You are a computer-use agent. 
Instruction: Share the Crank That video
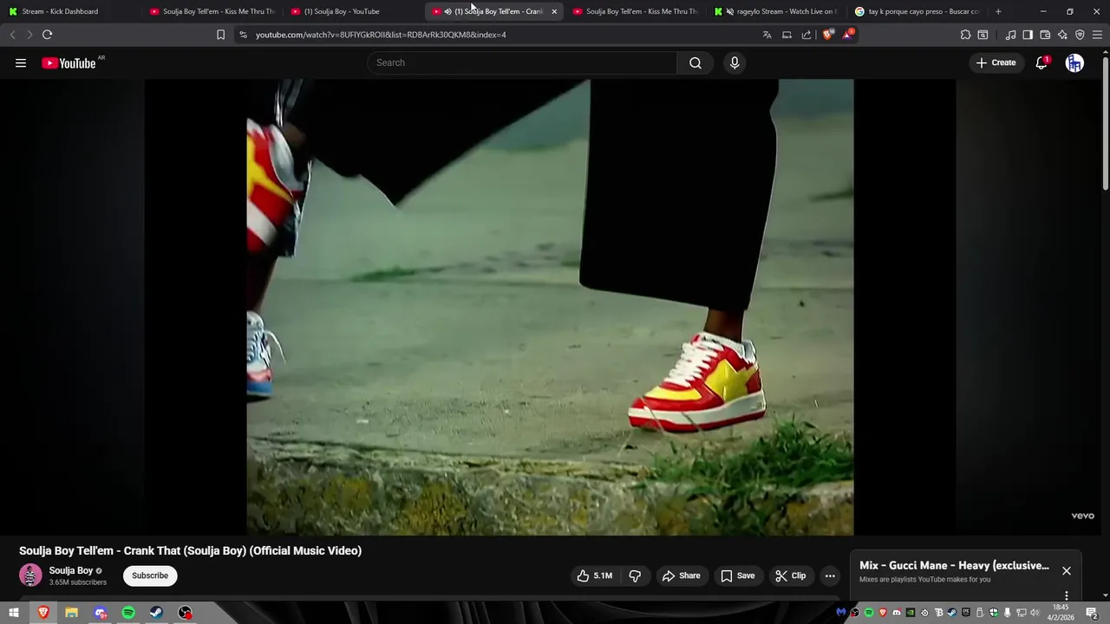pos(682,575)
